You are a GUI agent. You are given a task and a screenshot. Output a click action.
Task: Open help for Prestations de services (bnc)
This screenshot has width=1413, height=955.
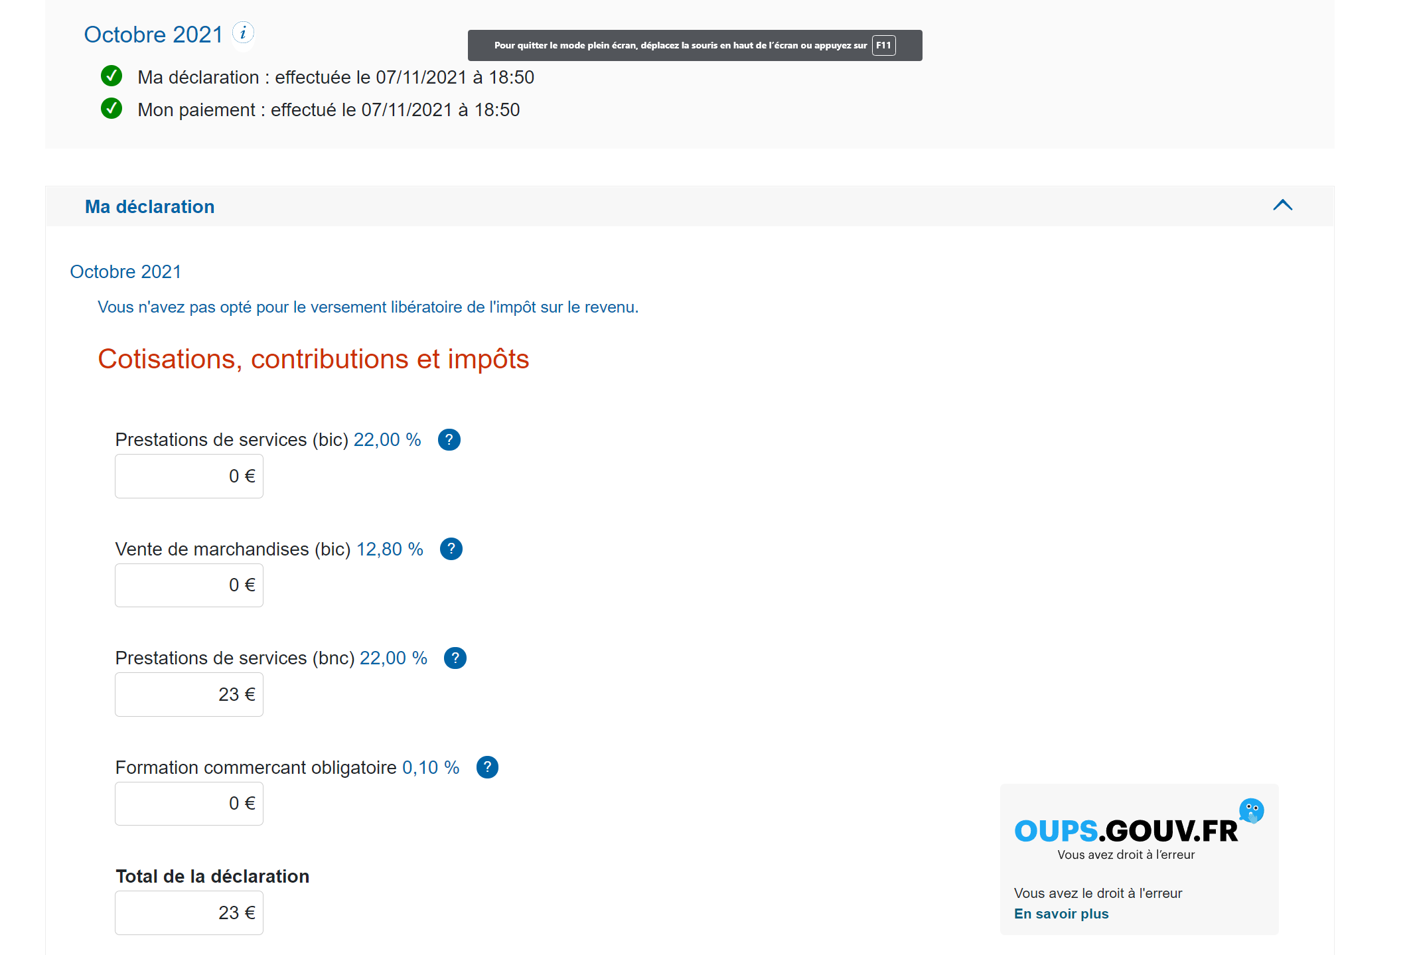click(x=455, y=658)
